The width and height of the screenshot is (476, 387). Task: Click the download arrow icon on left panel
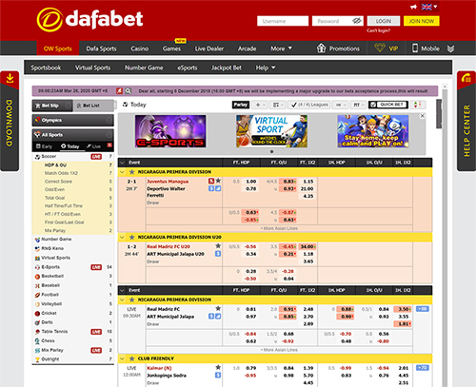10,78
